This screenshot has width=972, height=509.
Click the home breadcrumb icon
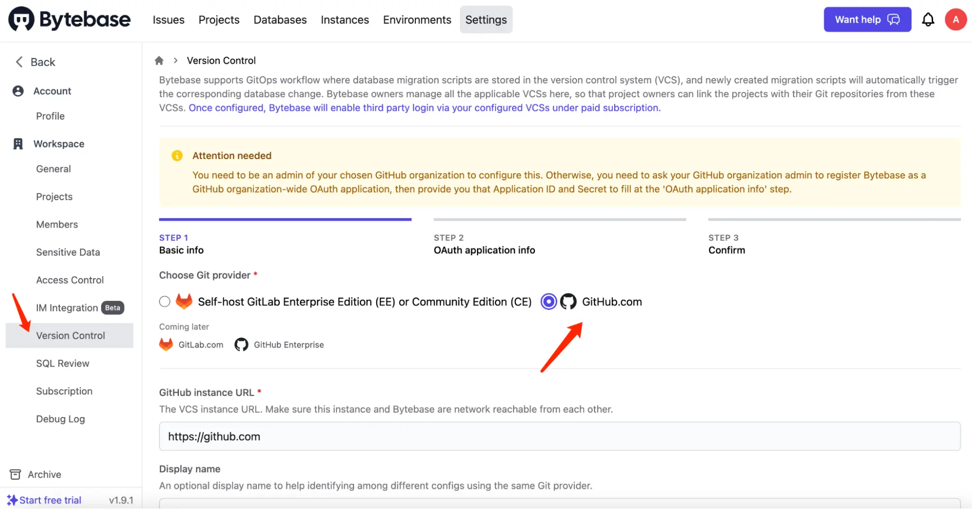click(159, 60)
